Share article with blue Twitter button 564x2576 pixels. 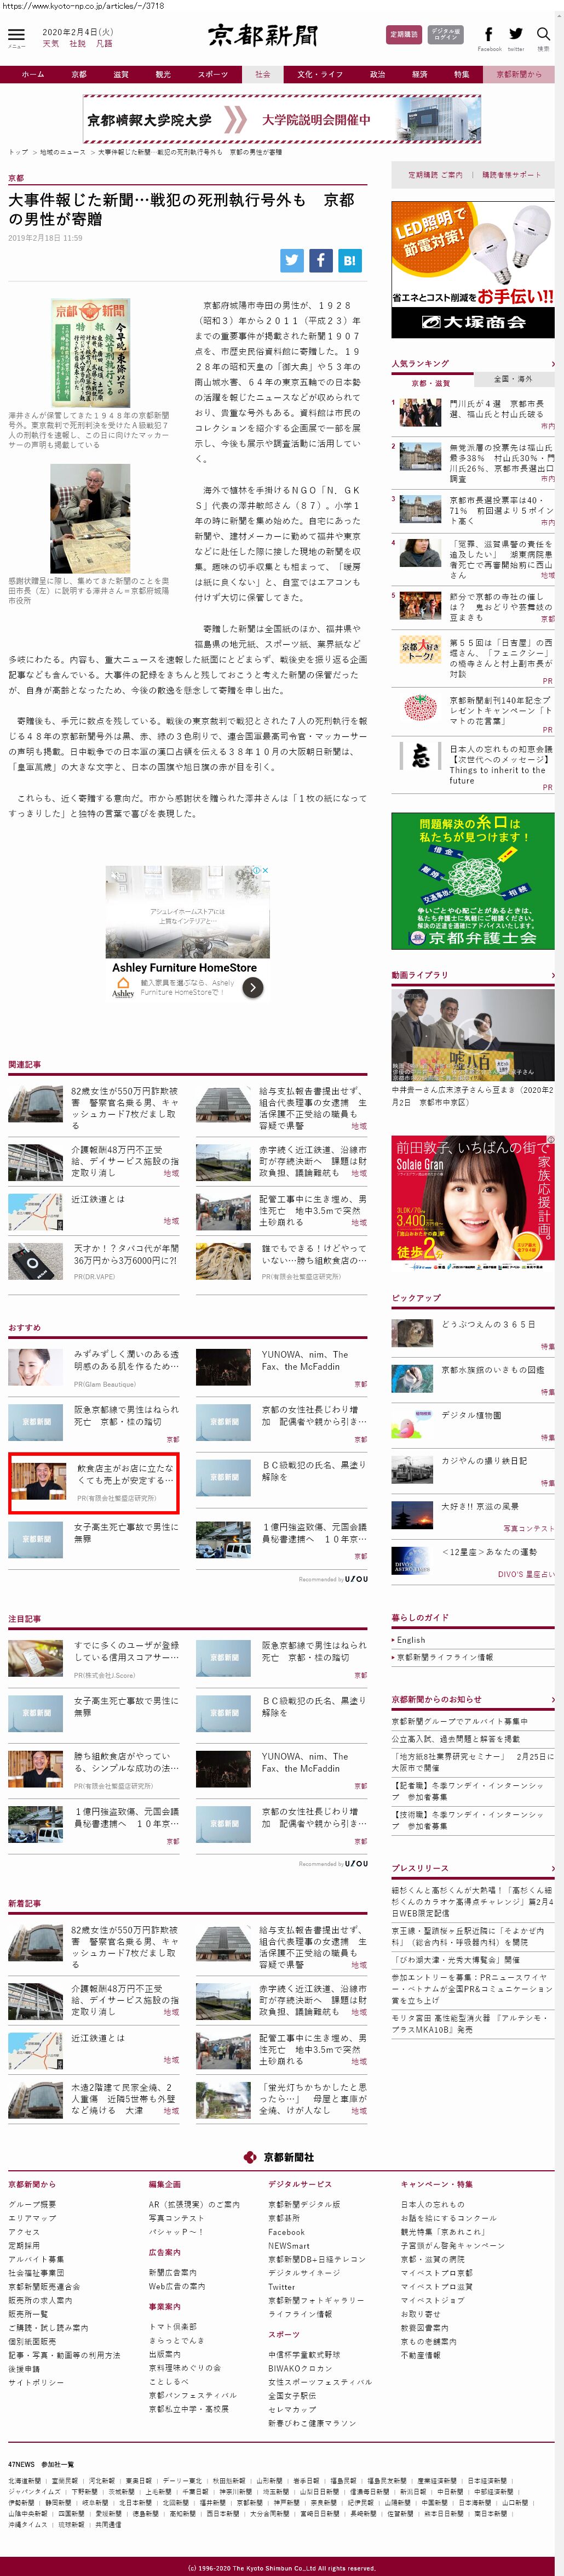tap(291, 260)
